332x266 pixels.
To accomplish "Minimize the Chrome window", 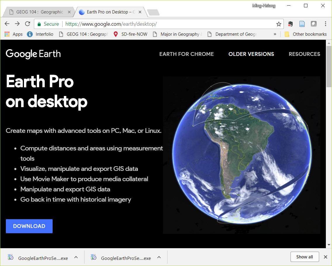I will point(289,6).
